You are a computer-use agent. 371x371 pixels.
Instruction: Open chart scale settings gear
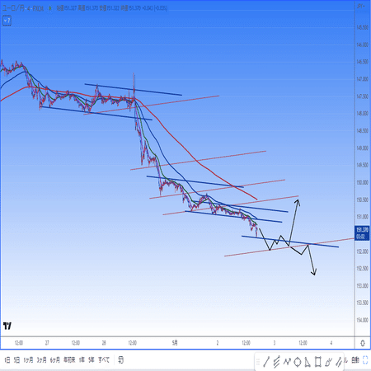pos(363,343)
